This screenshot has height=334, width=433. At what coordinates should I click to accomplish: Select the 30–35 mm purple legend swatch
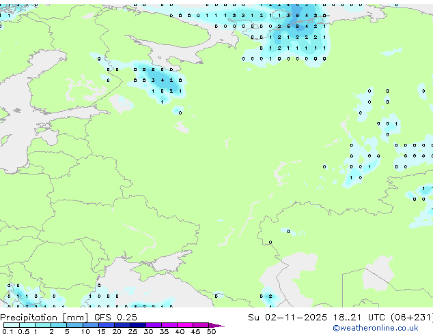tap(154, 325)
